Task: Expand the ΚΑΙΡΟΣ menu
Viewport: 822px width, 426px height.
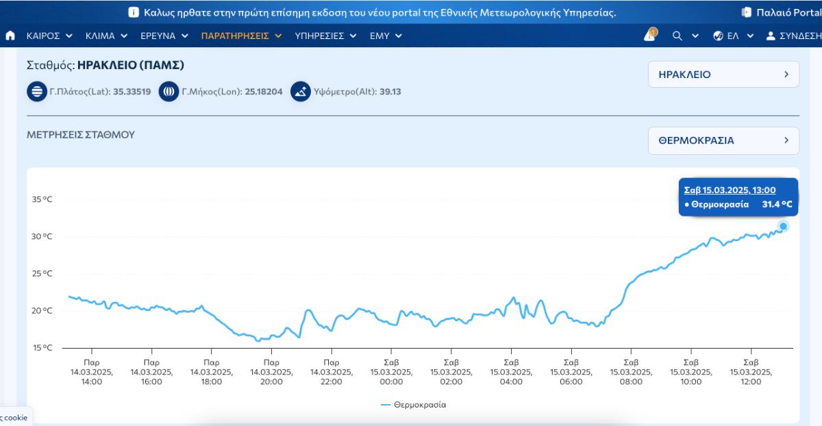Action: (x=49, y=36)
